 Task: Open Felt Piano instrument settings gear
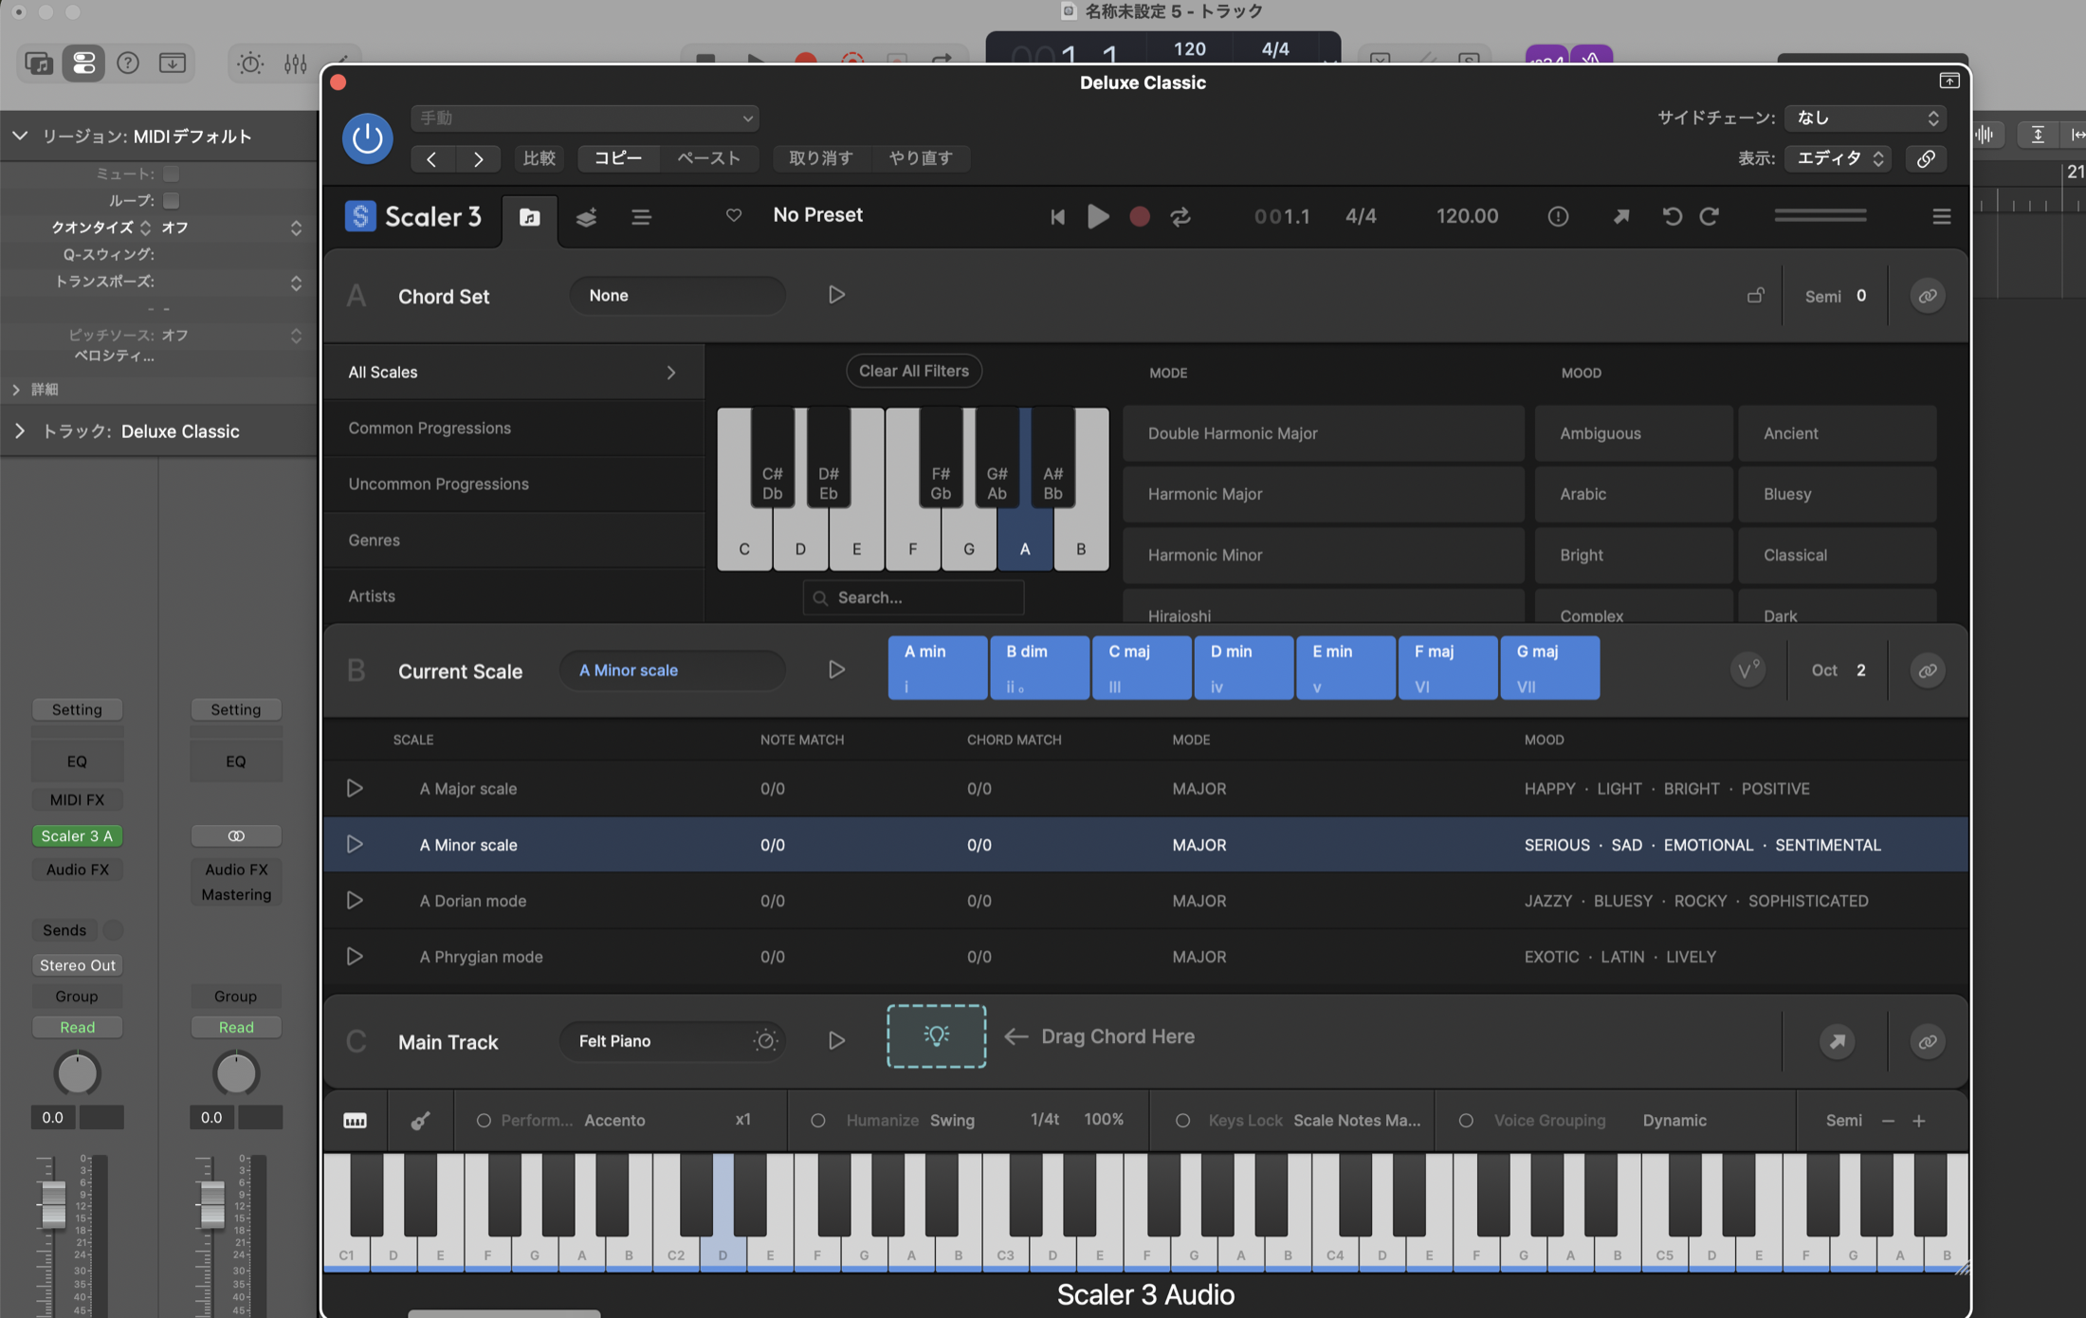coord(765,1040)
